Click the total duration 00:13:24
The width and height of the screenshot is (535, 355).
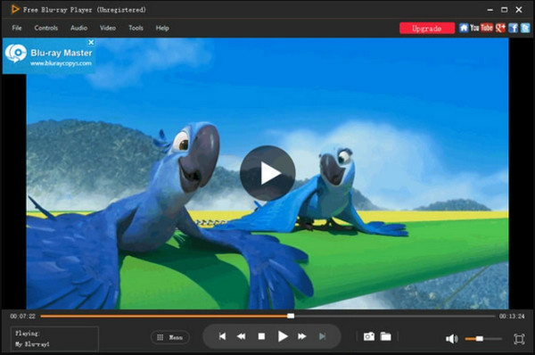click(512, 317)
